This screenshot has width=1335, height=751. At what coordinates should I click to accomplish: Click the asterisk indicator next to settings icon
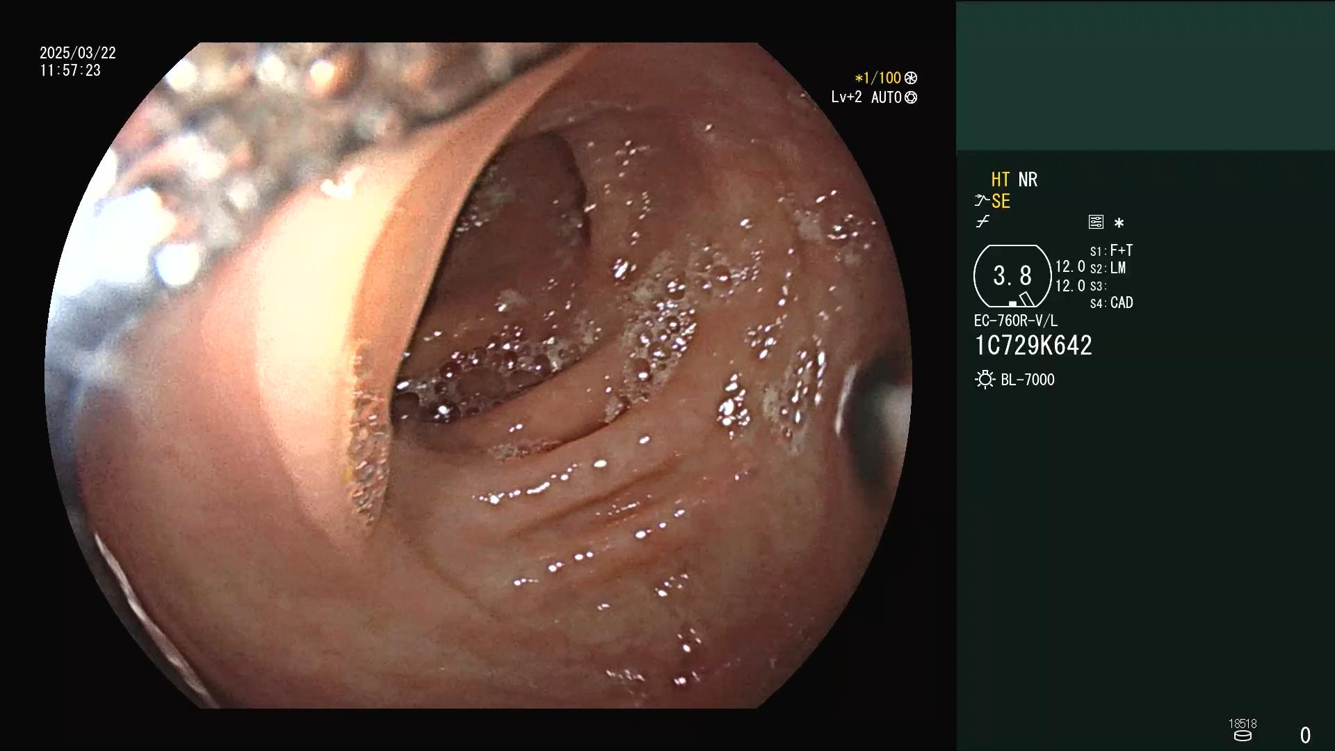click(x=1119, y=223)
